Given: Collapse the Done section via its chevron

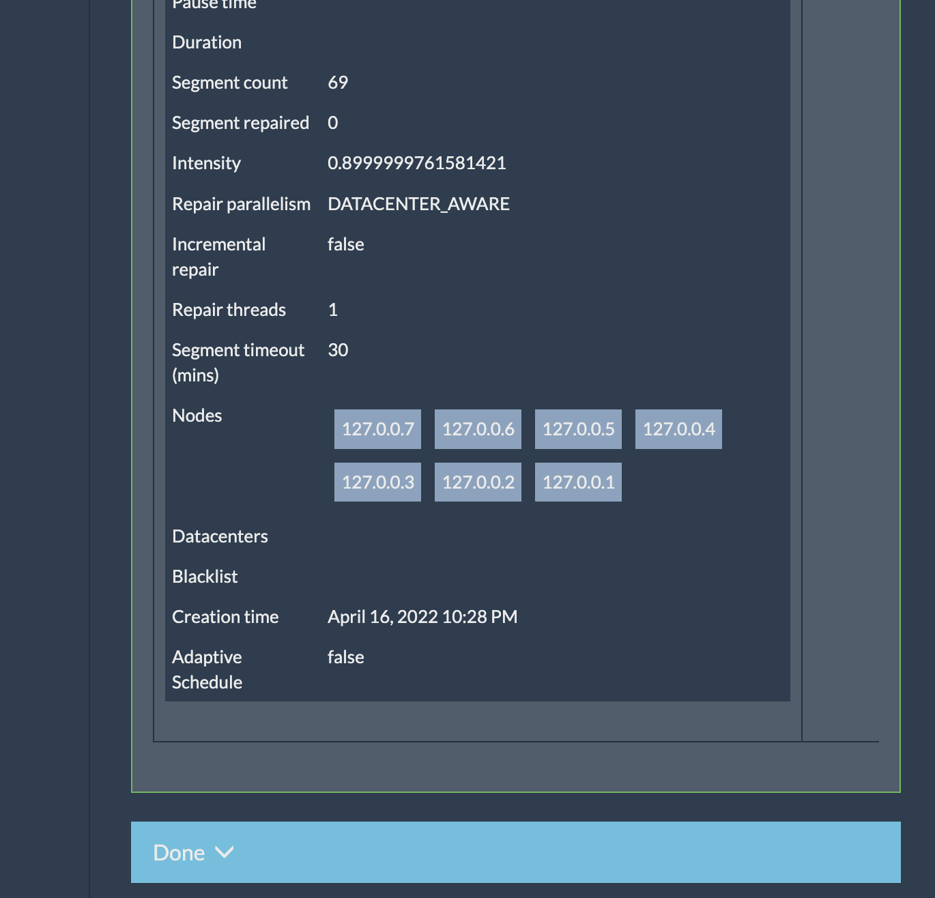Looking at the screenshot, I should point(225,853).
